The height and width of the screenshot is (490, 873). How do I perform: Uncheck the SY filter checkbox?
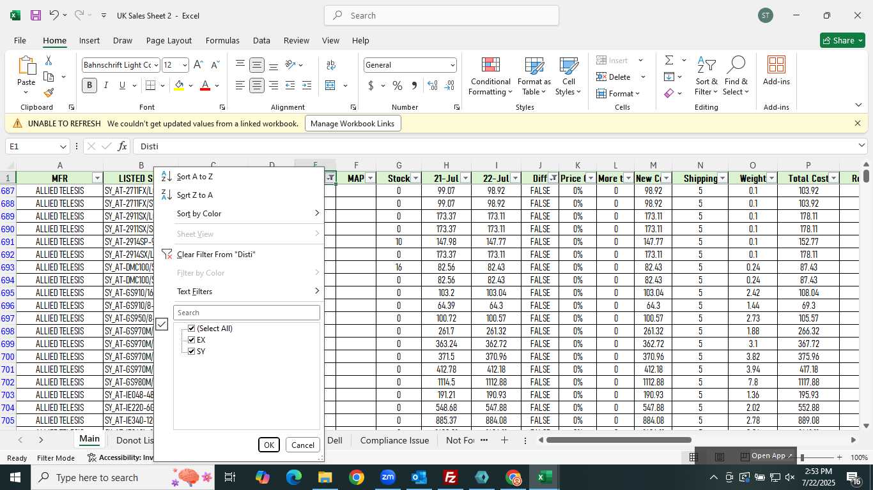pos(191,352)
